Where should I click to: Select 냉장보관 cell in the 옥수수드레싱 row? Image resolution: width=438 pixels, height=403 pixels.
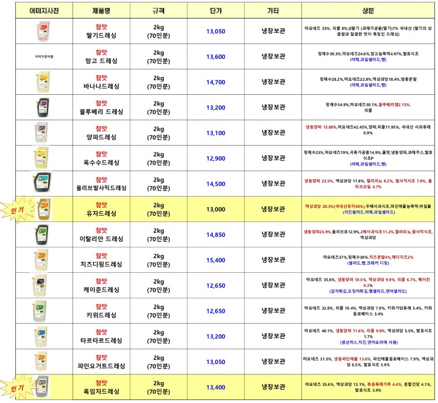click(x=273, y=158)
